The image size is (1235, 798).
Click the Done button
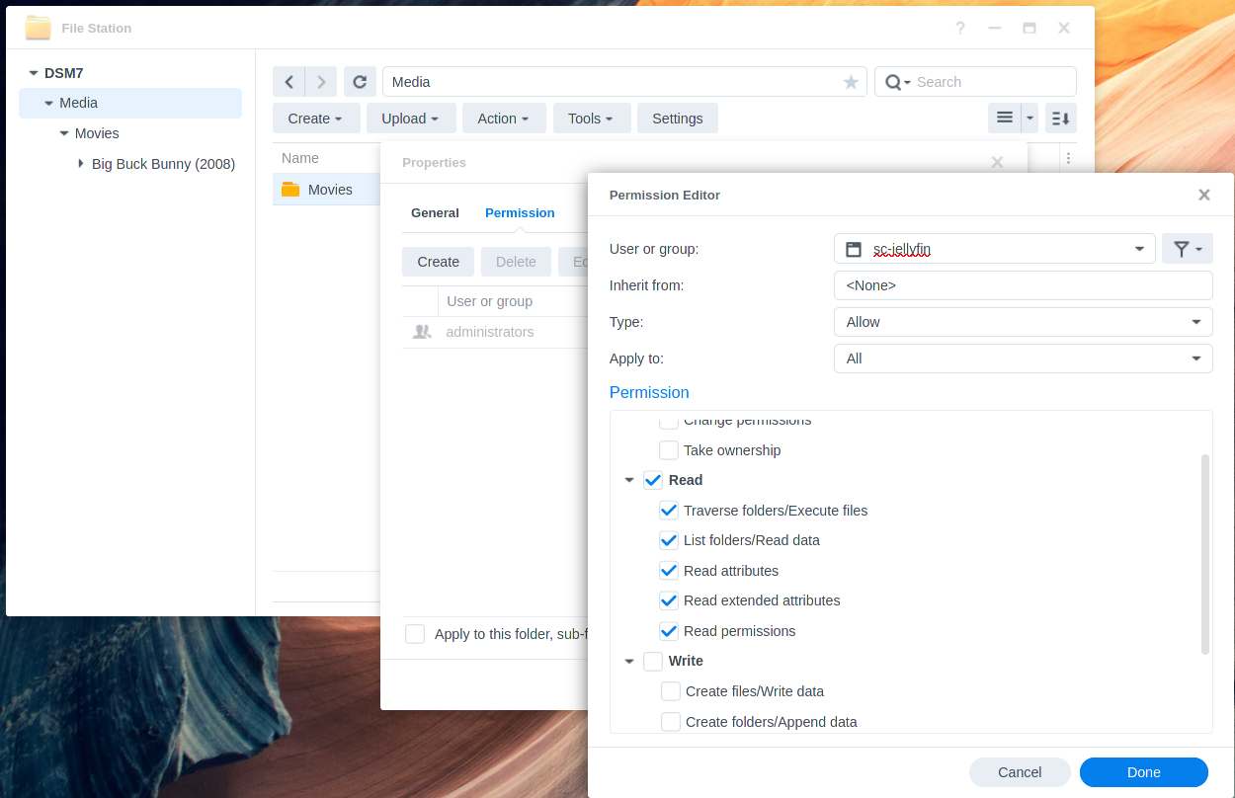[1143, 771]
